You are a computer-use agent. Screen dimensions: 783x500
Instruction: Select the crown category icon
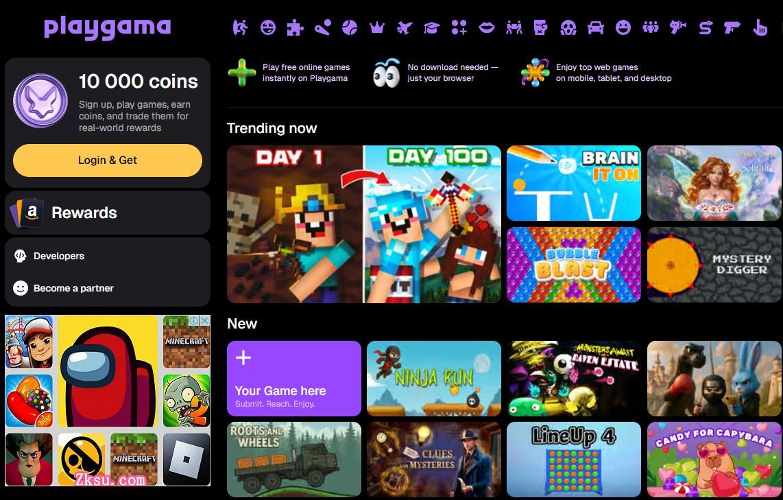coord(377,27)
